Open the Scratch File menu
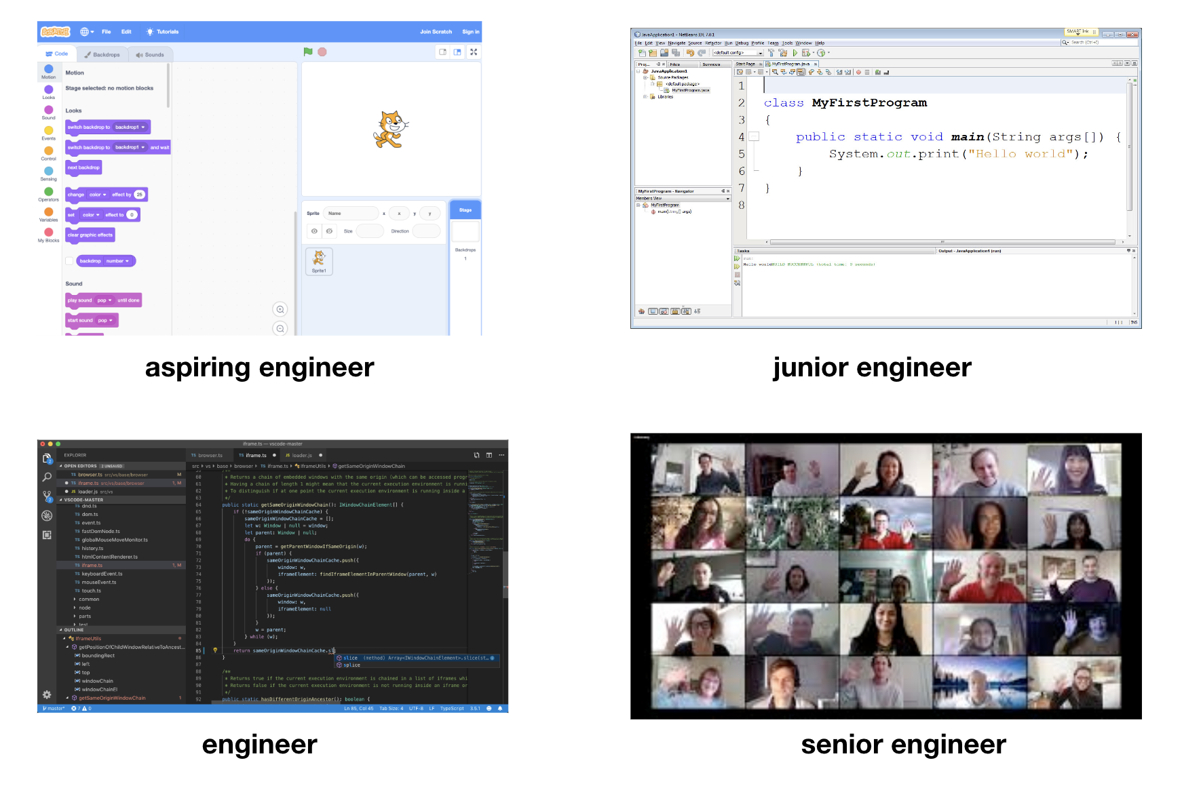Image resolution: width=1201 pixels, height=788 pixels. 107,32
